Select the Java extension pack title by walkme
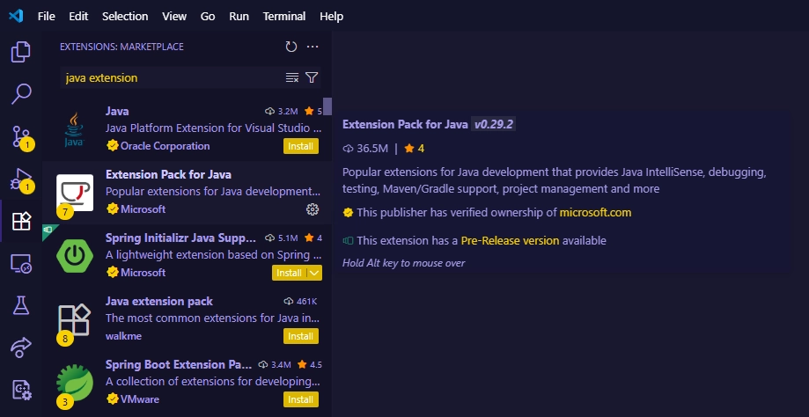This screenshot has height=417, width=809. point(159,301)
